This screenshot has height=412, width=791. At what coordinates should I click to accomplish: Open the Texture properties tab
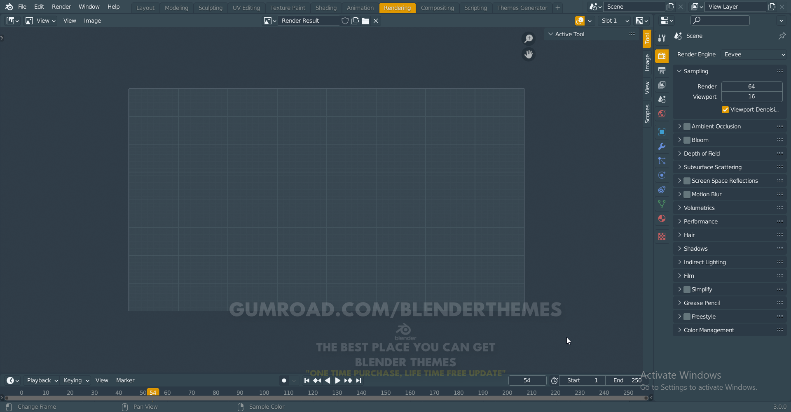[662, 236]
